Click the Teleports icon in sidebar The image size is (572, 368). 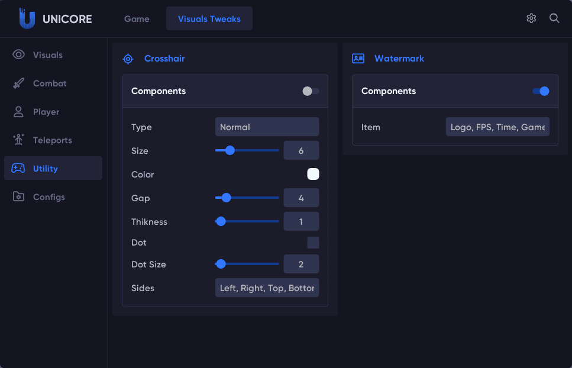[19, 140]
